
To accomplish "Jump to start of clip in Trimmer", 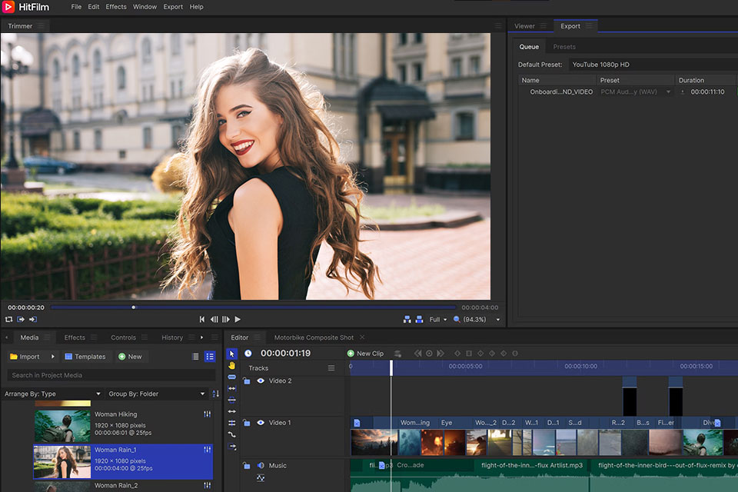I will (202, 319).
